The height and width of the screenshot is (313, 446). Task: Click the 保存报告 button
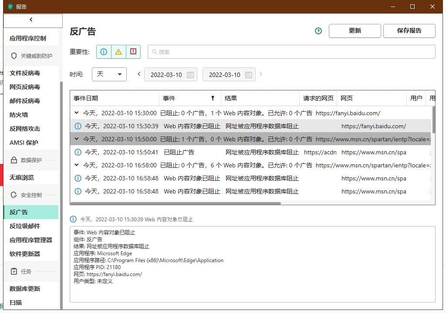(409, 31)
